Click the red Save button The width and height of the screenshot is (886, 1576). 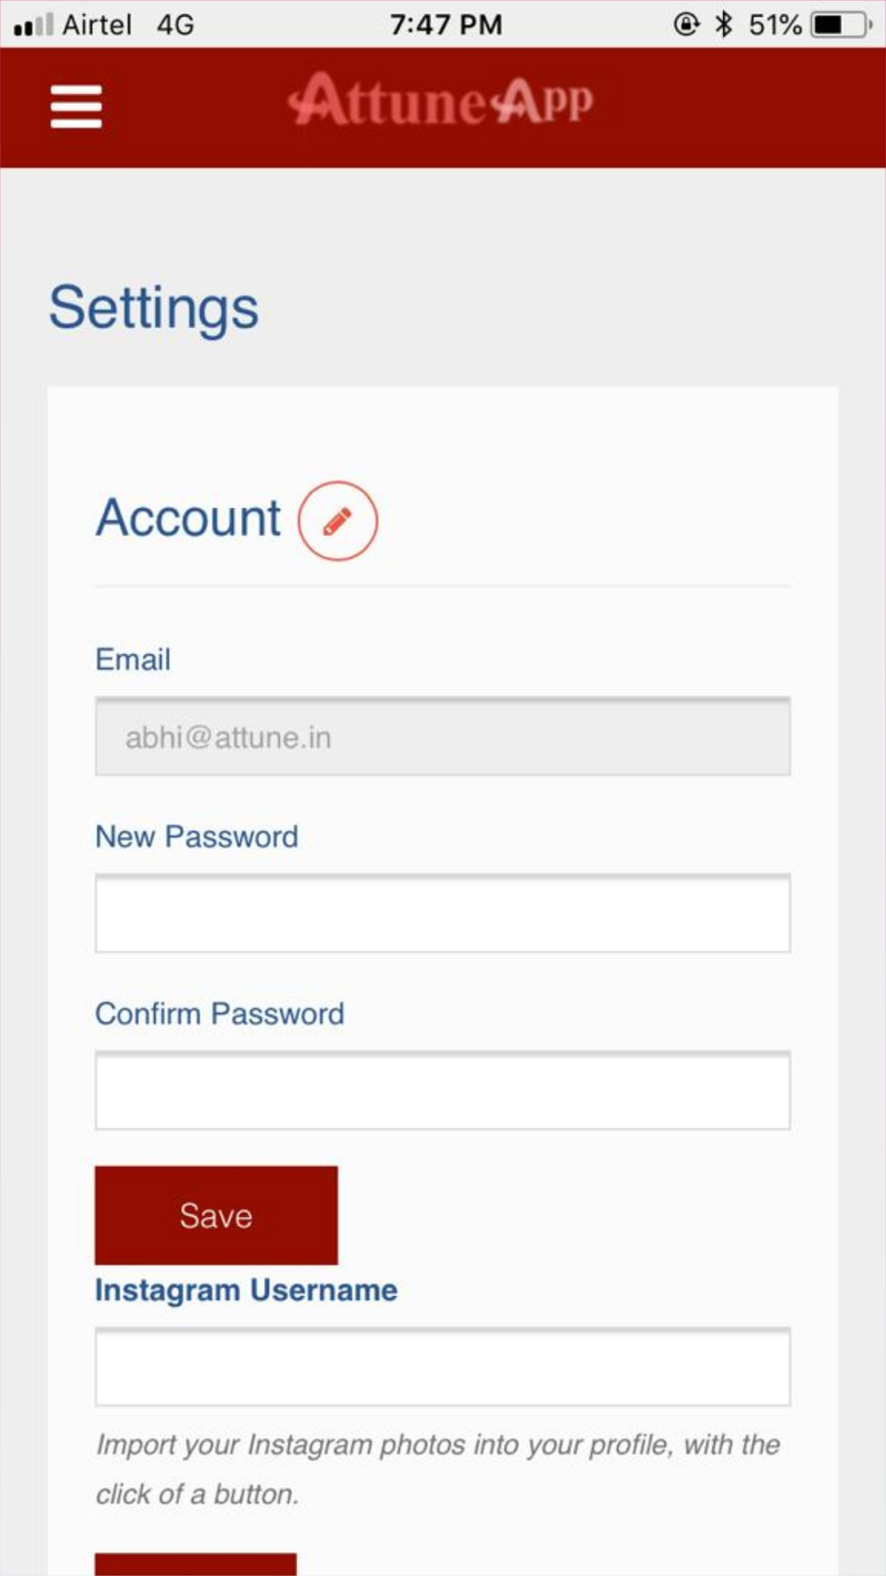click(216, 1215)
